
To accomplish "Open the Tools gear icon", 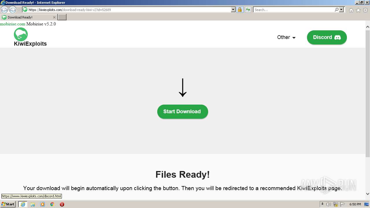I will point(365,10).
